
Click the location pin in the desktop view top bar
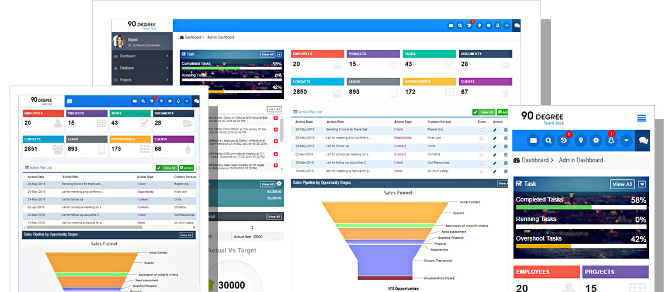[x=479, y=26]
